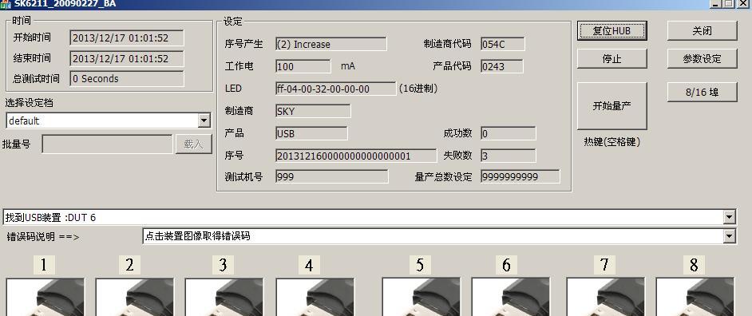Screen dimensions: 752x316
Task: Switch to 8/16 埠 port mode
Action: point(702,92)
